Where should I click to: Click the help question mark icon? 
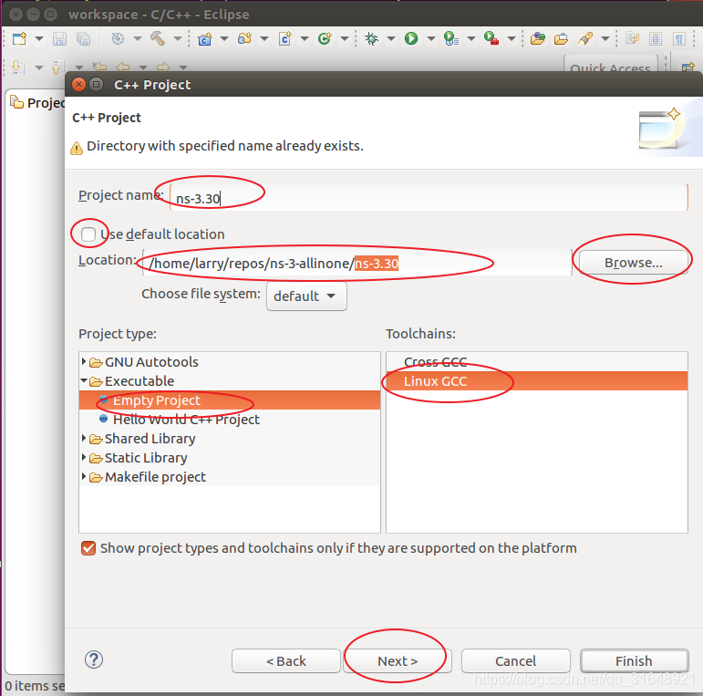click(94, 660)
